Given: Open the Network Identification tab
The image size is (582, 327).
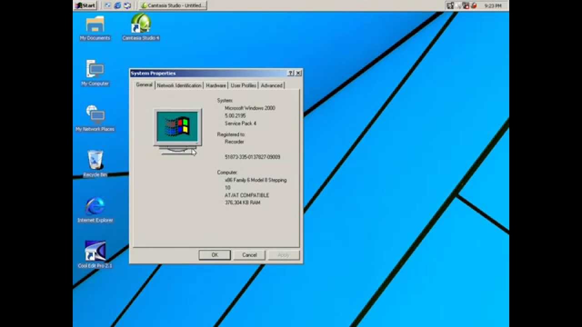Looking at the screenshot, I should click(x=179, y=85).
